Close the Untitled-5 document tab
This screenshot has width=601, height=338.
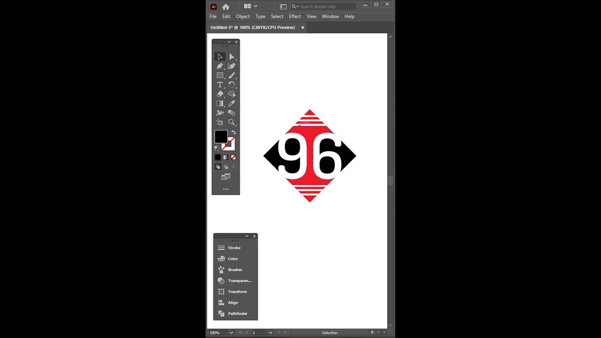click(x=303, y=28)
